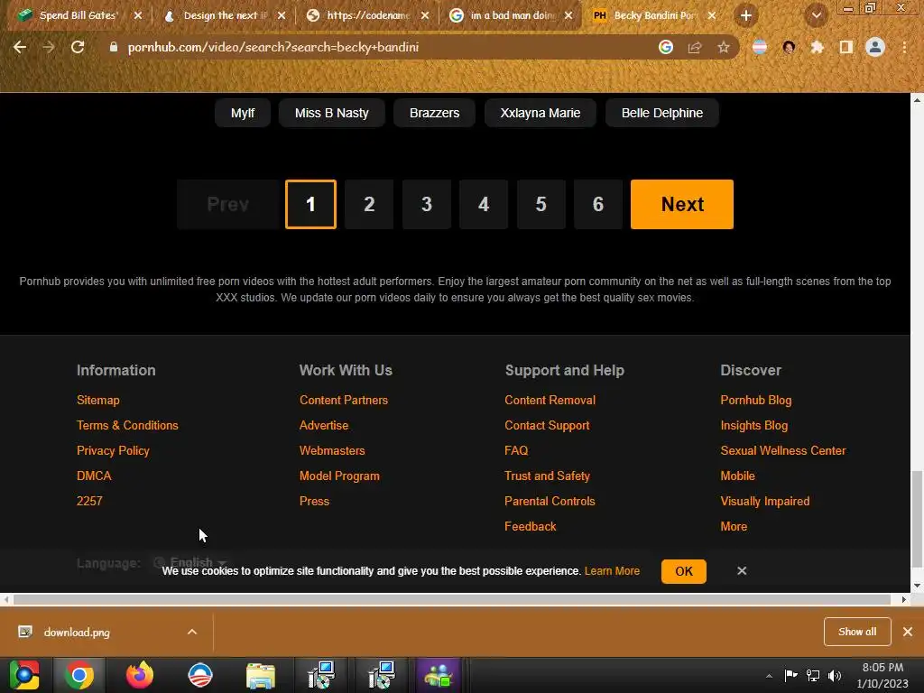Toggle the browser side panel icon
Image resolution: width=924 pixels, height=693 pixels.
(846, 47)
